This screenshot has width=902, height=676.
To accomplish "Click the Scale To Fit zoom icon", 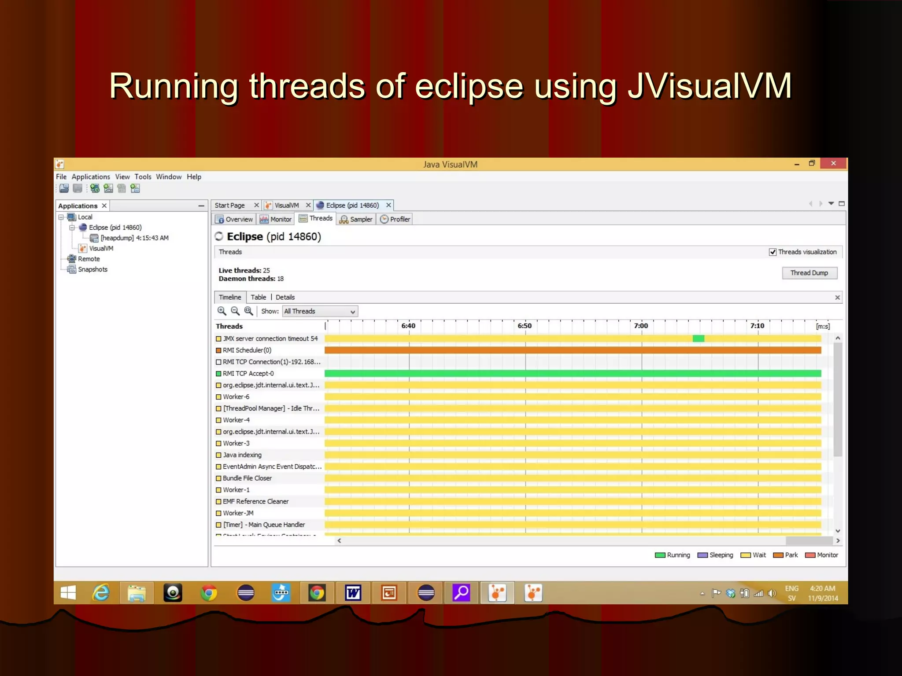I will click(x=248, y=311).
